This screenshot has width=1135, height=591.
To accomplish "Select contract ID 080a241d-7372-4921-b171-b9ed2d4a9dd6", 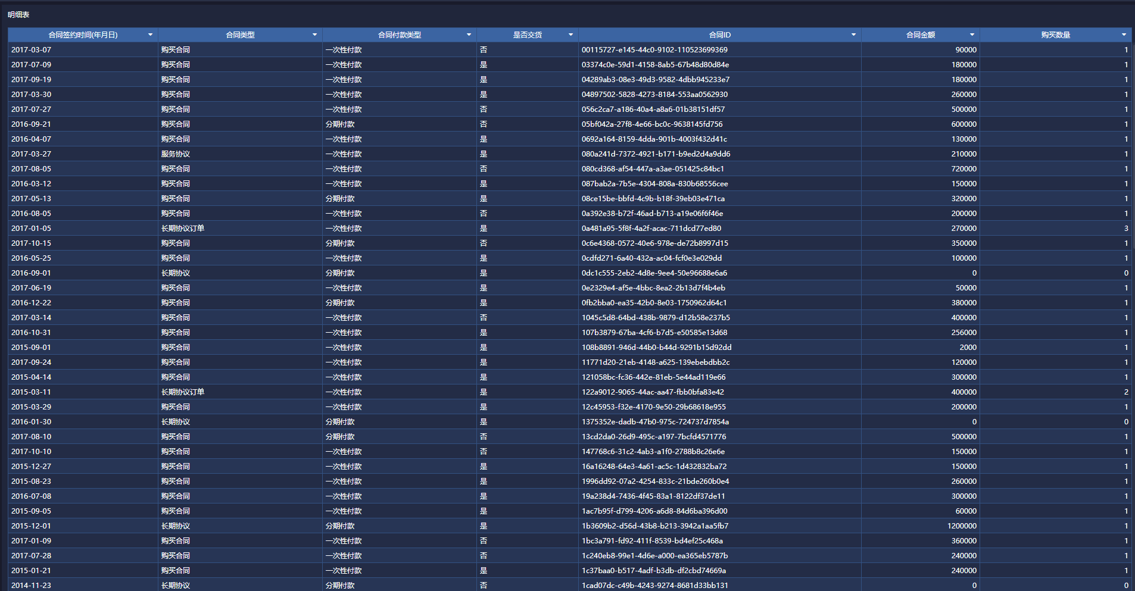I will pos(719,154).
